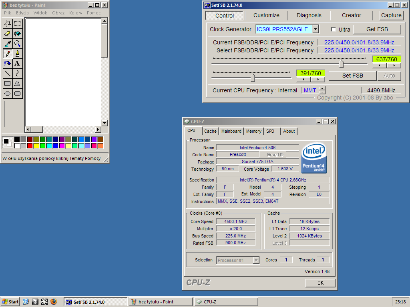The height and width of the screenshot is (307, 410).
Task: Select the orange color swatch in Paint
Action: [x=100, y=146]
